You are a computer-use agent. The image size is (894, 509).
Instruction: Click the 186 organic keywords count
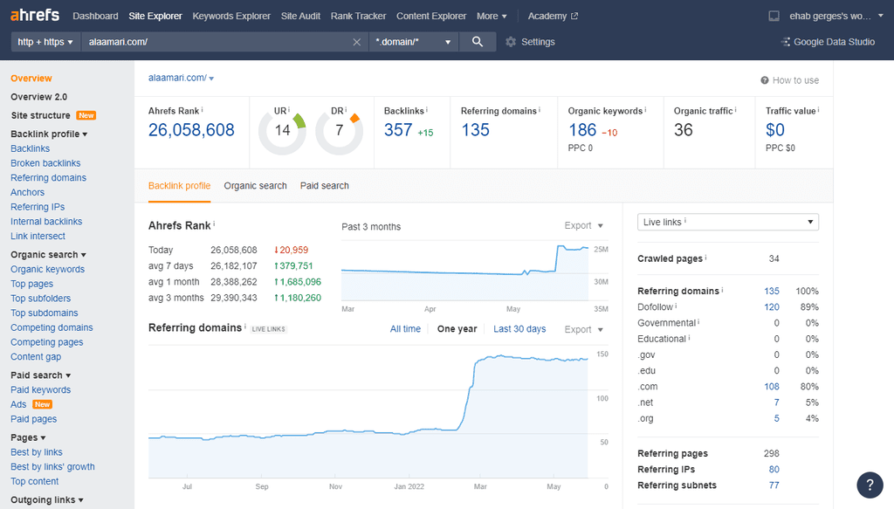[582, 130]
